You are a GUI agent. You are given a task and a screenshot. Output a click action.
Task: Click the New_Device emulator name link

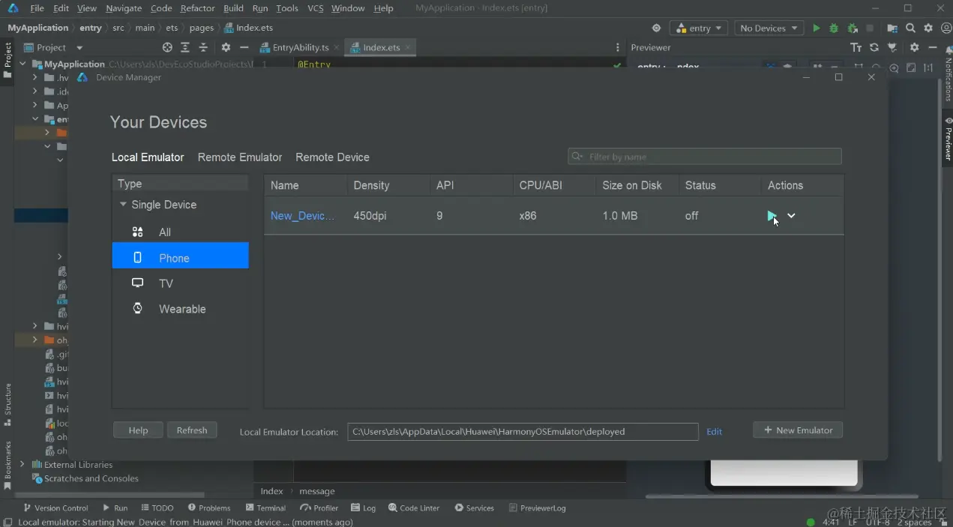pos(302,216)
